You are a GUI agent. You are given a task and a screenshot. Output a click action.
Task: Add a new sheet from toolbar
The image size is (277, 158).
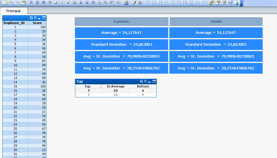(5, 3)
